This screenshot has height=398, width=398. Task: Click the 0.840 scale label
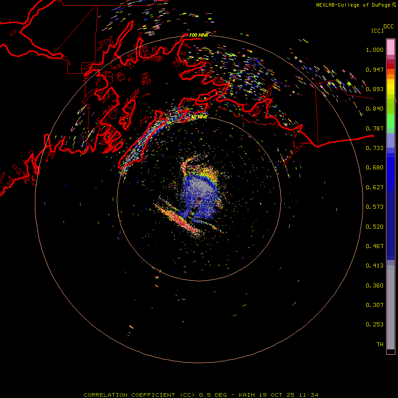click(x=375, y=109)
